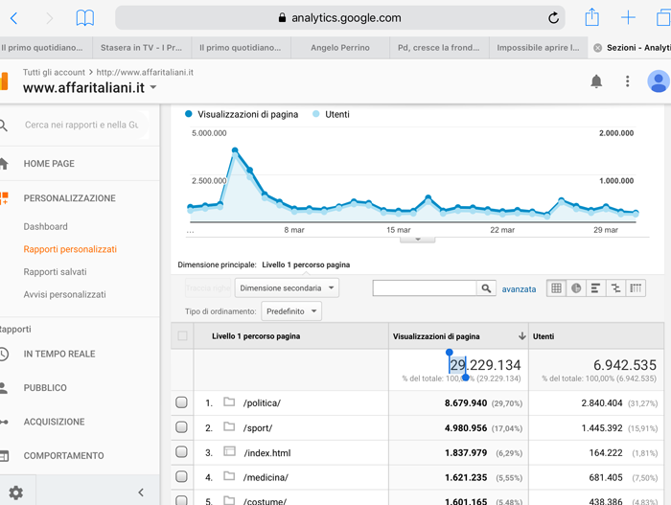
Task: Click the peak data point on chart
Action: 235,150
